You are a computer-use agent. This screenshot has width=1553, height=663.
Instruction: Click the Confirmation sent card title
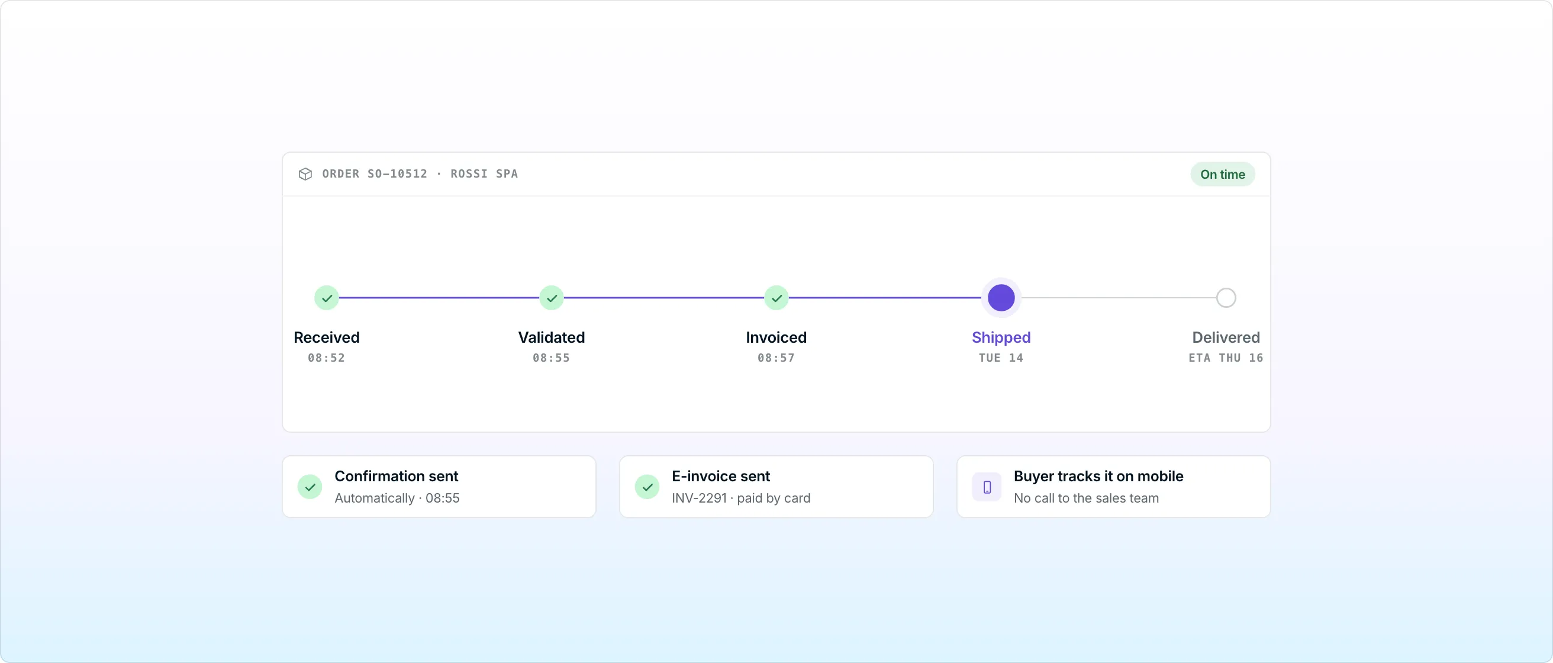397,476
